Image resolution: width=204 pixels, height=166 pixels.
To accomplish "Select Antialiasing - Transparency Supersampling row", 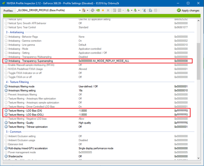I will click(x=97, y=61).
